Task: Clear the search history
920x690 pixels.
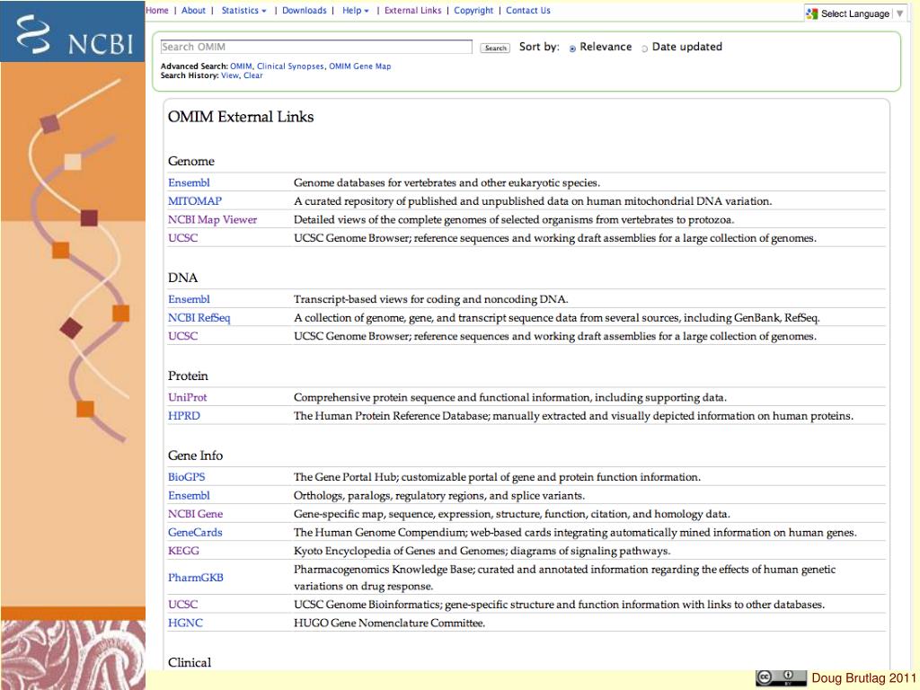Action: coord(252,75)
